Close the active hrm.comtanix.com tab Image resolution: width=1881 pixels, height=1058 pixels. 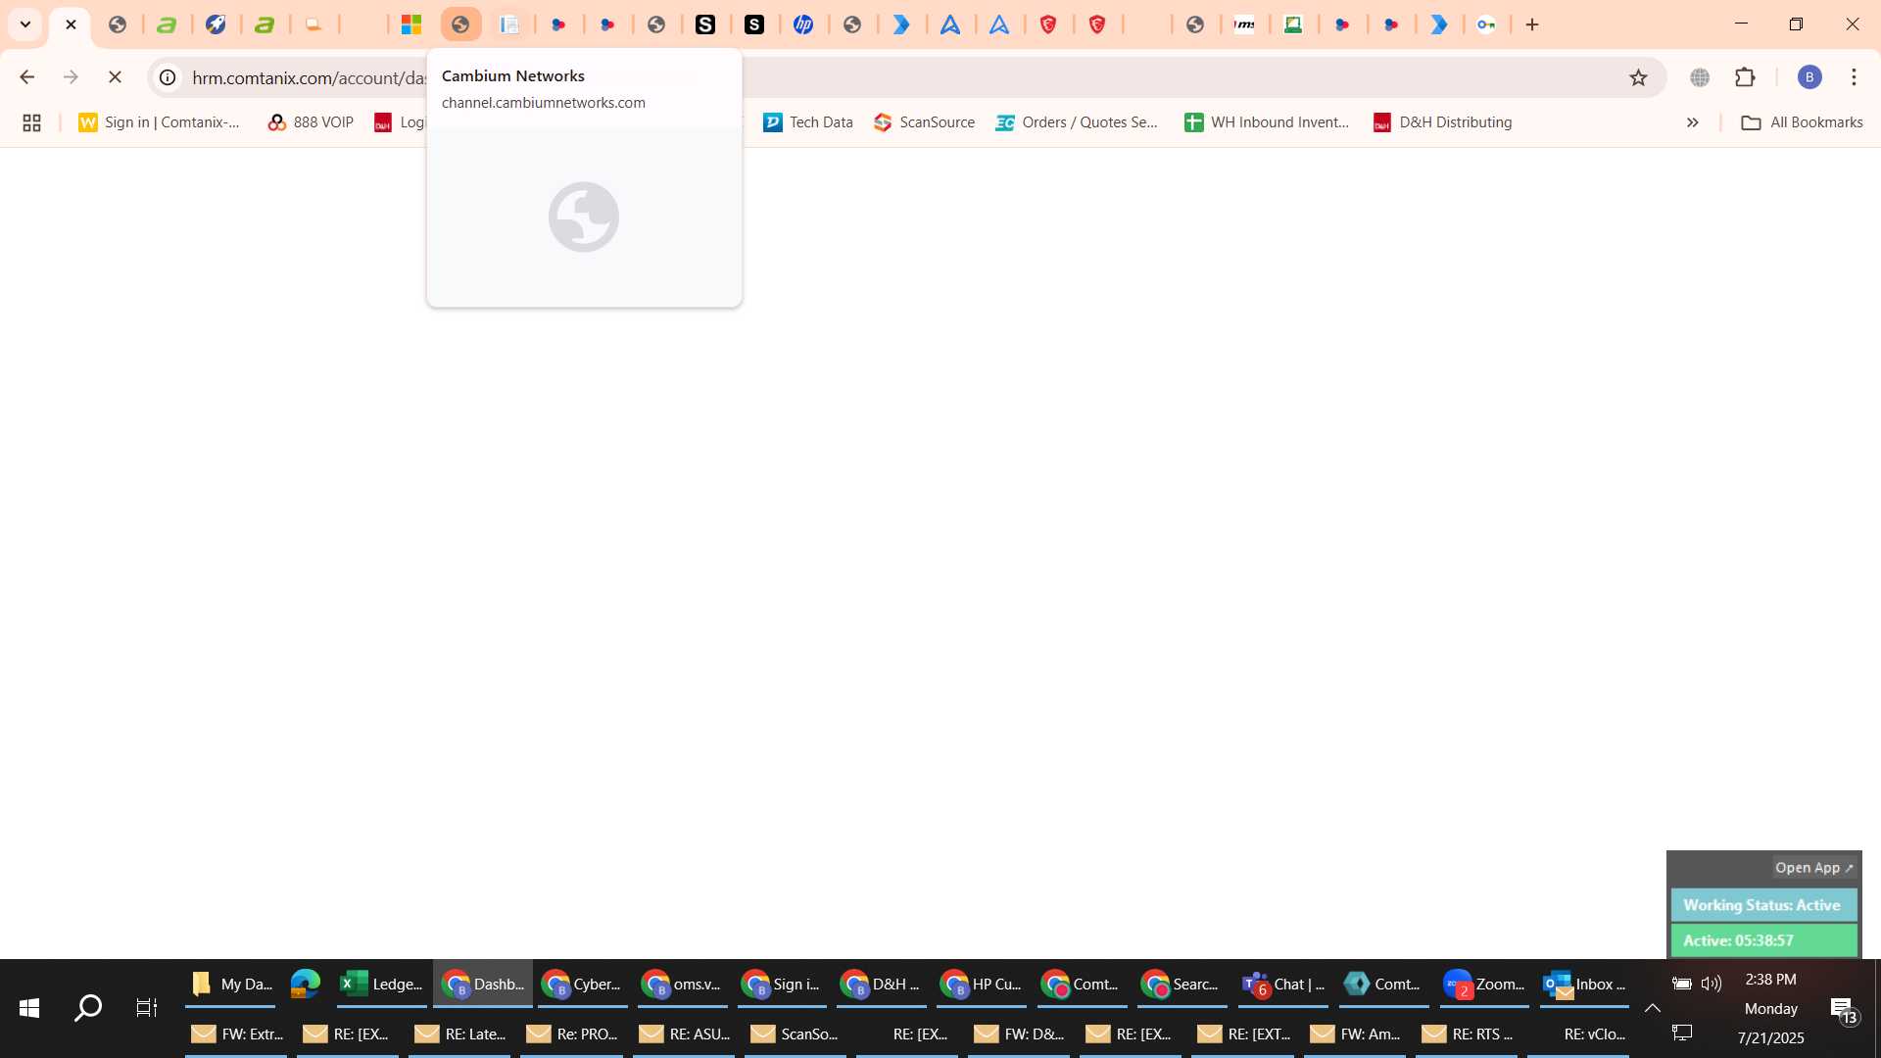[x=71, y=24]
